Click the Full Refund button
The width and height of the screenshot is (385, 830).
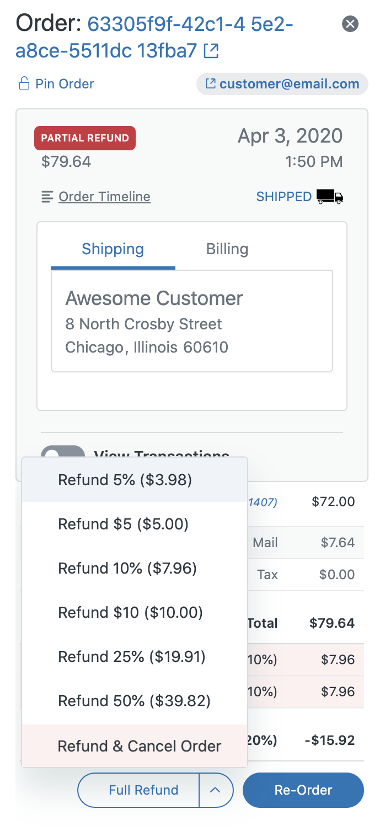coord(138,790)
